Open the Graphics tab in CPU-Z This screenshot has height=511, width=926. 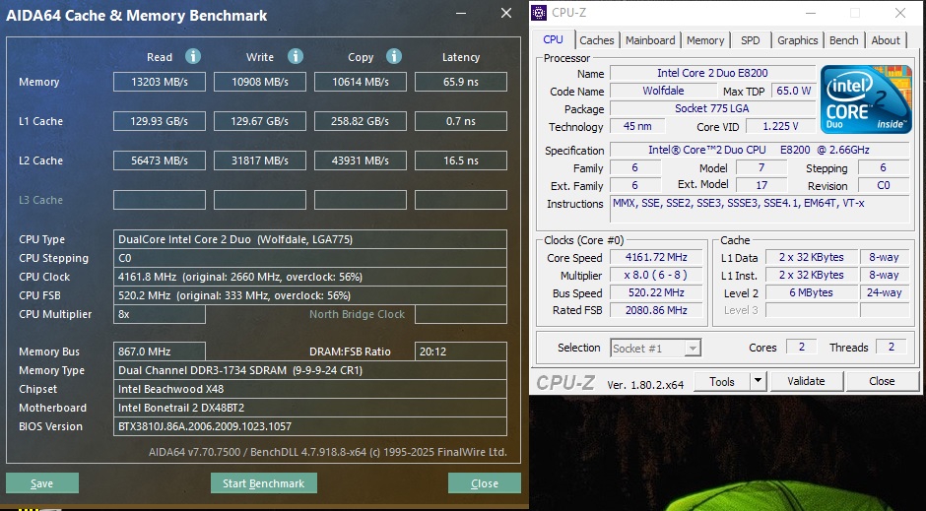(797, 40)
